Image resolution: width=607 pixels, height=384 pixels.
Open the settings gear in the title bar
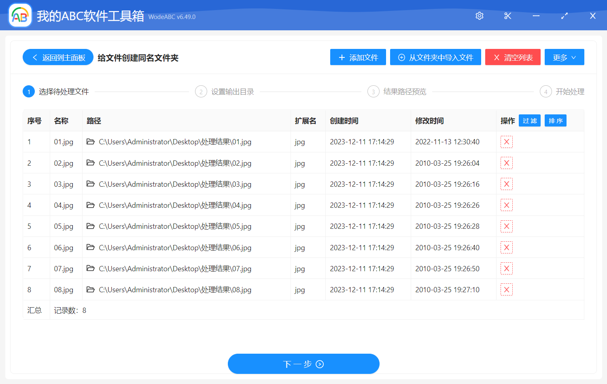pyautogui.click(x=479, y=16)
